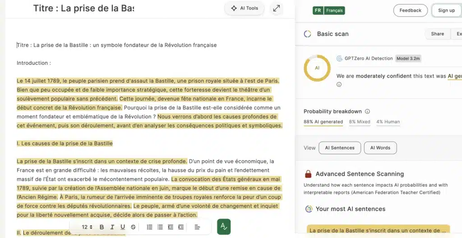
Task: Insert a bulleted list
Action: pos(160,227)
